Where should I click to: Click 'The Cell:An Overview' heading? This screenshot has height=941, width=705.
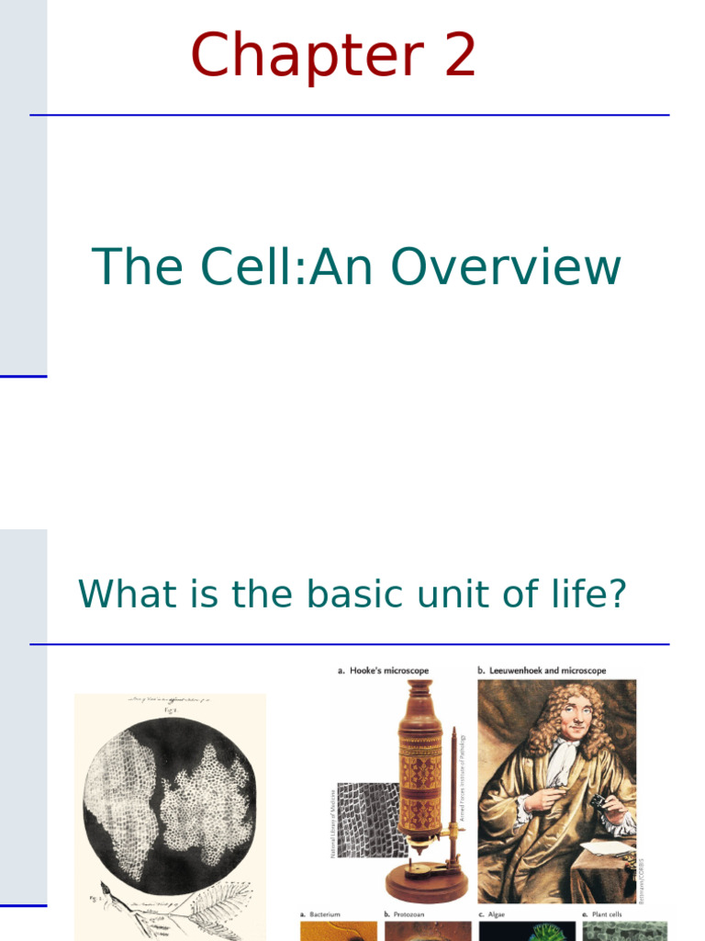[x=356, y=266]
